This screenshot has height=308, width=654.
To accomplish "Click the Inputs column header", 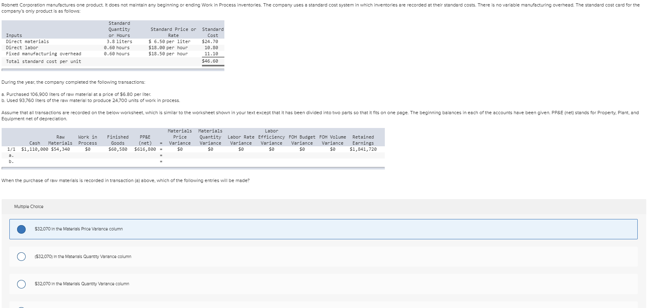I will point(14,35).
